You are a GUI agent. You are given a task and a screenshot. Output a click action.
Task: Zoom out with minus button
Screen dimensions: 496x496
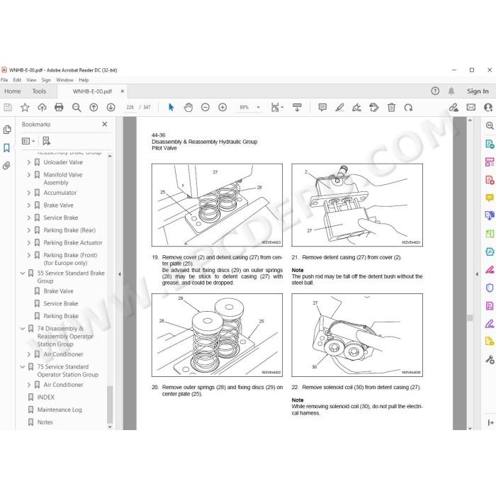(x=205, y=108)
